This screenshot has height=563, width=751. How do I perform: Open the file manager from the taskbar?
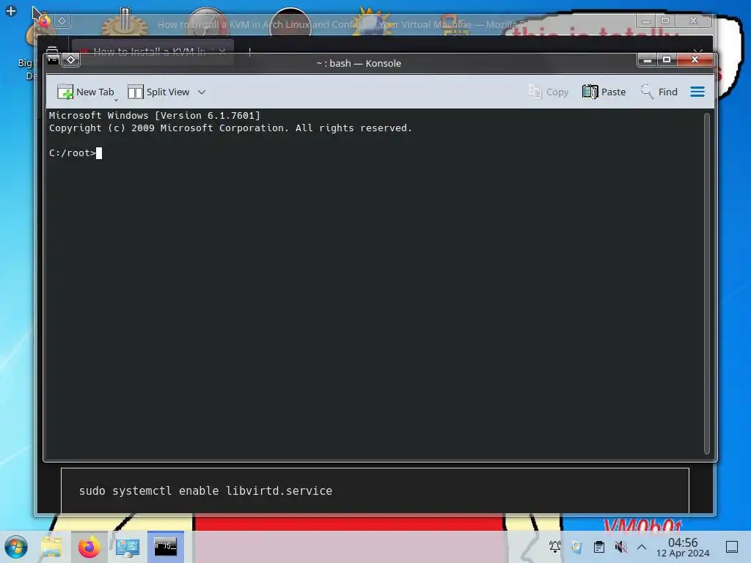51,547
